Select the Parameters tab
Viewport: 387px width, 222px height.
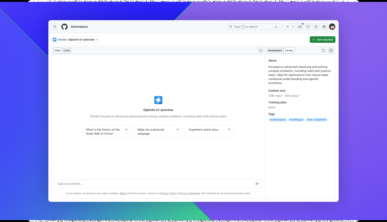(275, 50)
